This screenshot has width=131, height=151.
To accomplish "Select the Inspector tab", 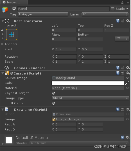I will tap(14, 2).
